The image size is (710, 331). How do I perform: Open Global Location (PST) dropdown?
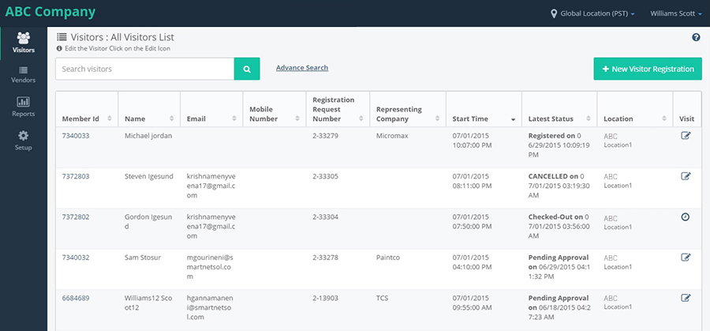point(597,13)
